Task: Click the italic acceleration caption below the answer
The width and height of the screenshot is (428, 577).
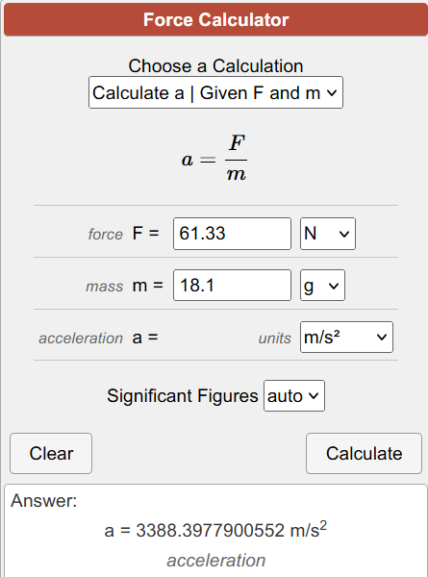Action: point(216,561)
